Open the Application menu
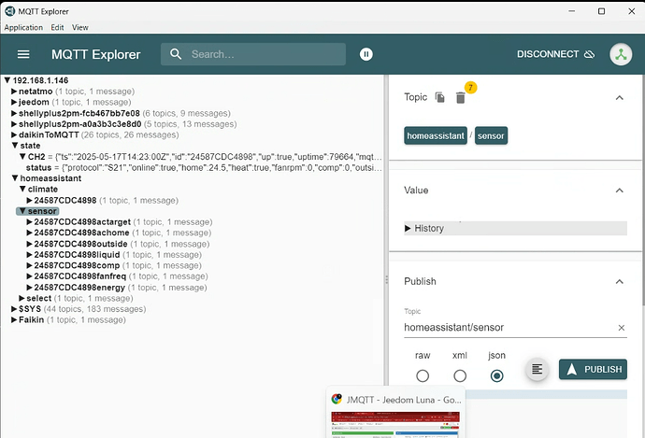 23,27
